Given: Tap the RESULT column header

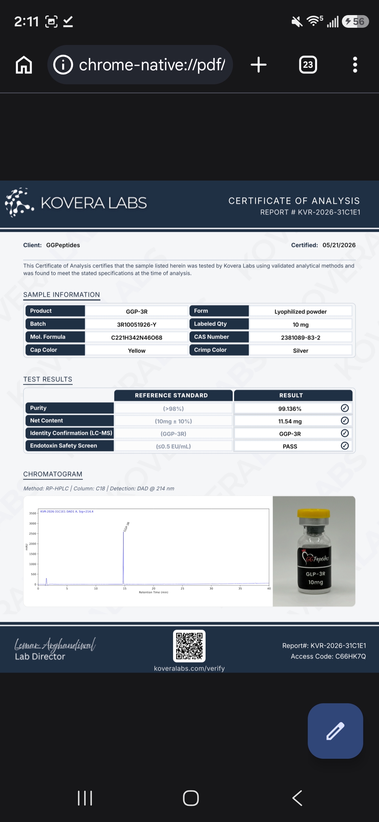Looking at the screenshot, I should point(293,395).
